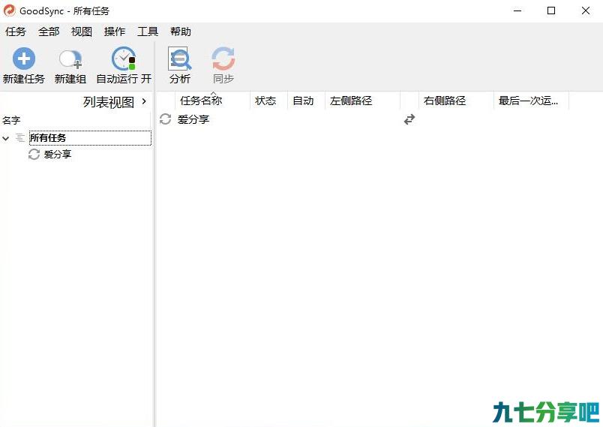Sort by 状态 column header
The image size is (603, 427).
click(268, 101)
